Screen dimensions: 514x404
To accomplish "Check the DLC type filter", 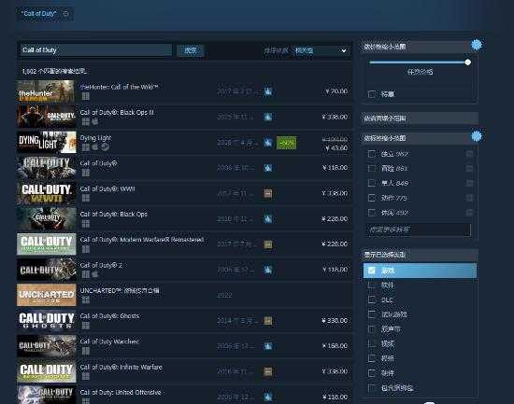I will click(372, 300).
